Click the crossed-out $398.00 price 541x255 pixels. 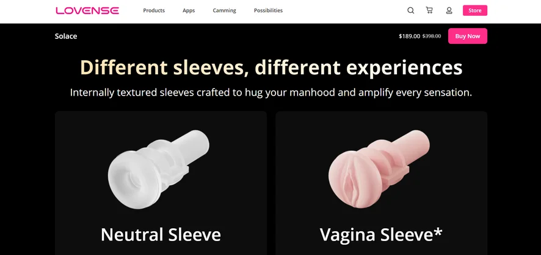point(432,36)
